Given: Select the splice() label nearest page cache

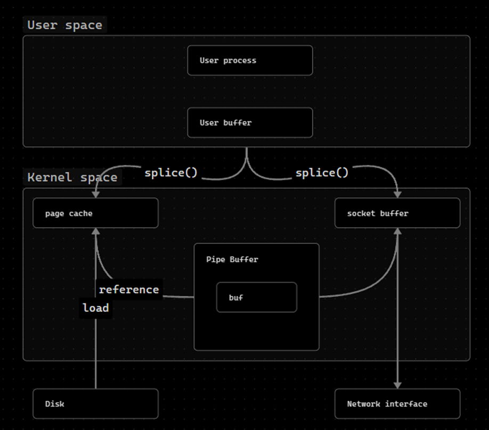Looking at the screenshot, I should tap(170, 173).
